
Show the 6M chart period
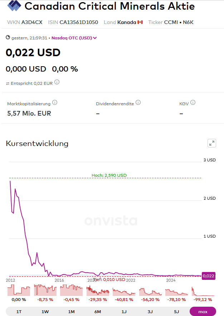point(98,311)
